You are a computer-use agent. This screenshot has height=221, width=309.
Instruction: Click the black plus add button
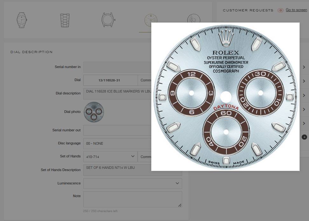(304, 137)
